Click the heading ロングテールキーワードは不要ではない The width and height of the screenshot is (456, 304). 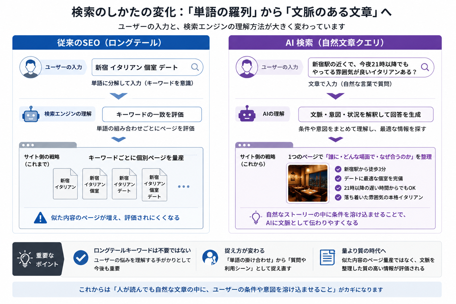point(142,250)
